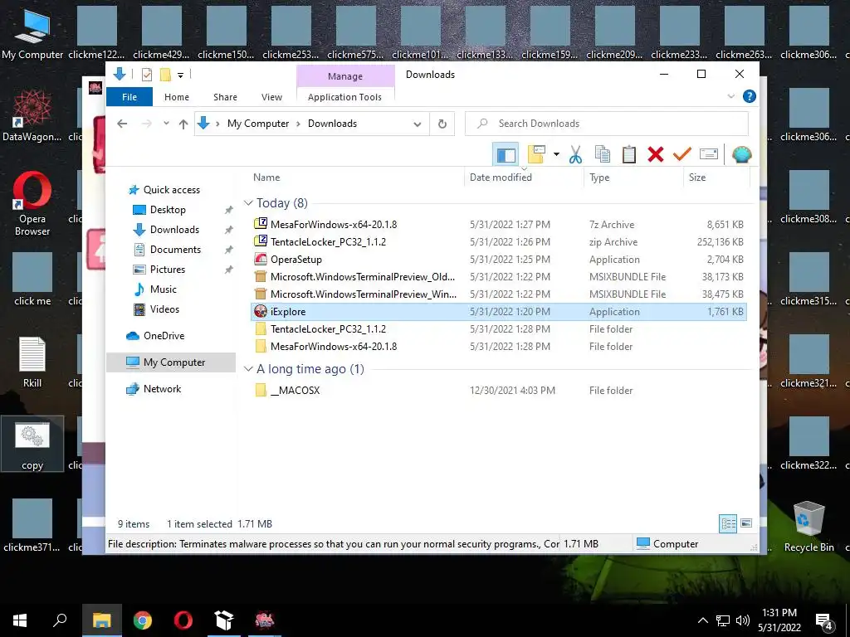Select the MesaForWindows-x64-20.1.8 7z archive
The height and width of the screenshot is (637, 850).
(x=499, y=224)
